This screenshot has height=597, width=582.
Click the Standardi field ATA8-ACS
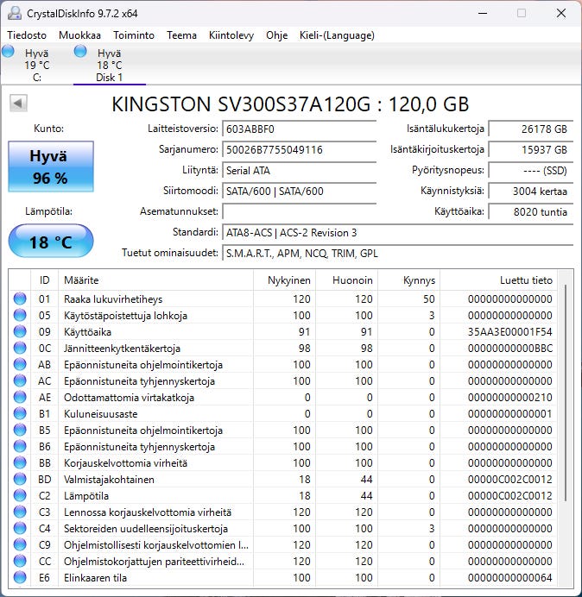click(x=397, y=233)
